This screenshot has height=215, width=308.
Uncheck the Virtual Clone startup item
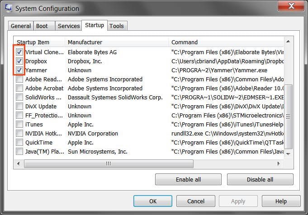(19, 52)
